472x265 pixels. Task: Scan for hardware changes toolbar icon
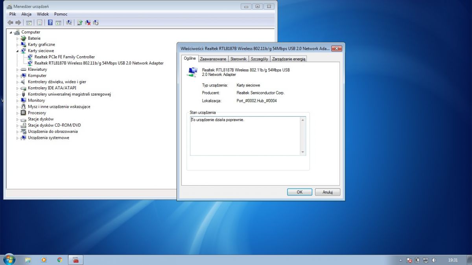(x=69, y=22)
